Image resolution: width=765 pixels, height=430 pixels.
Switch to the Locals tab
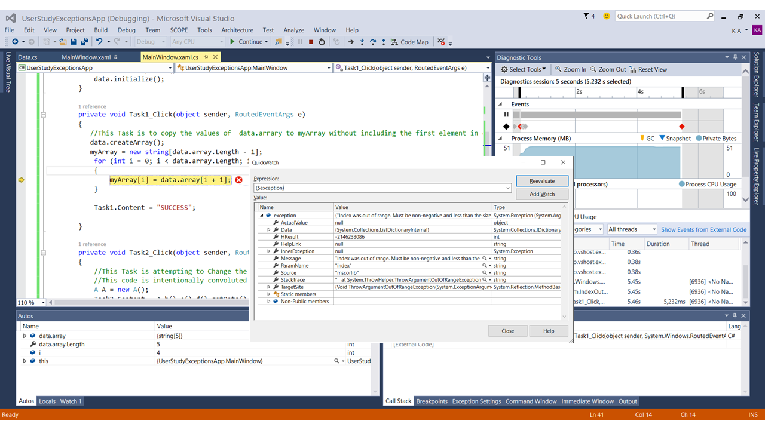pyautogui.click(x=47, y=401)
